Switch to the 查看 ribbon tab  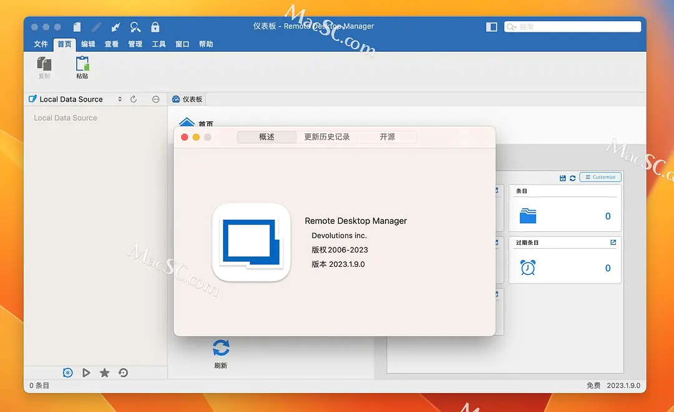(112, 44)
